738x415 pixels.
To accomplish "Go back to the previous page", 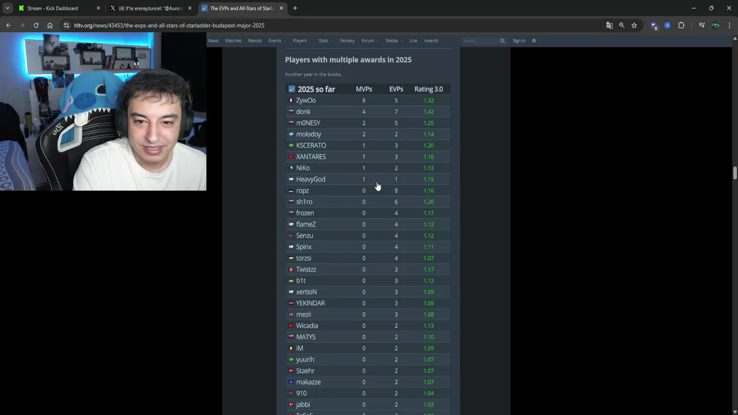I will click(8, 25).
